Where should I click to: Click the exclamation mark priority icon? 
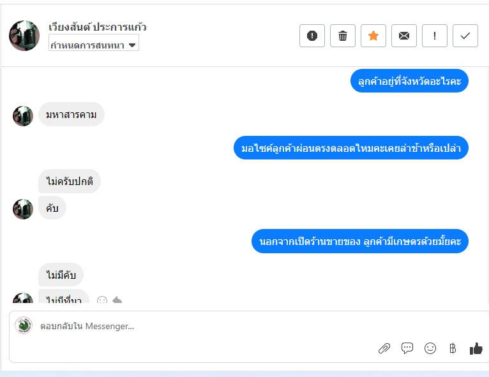[x=435, y=36]
